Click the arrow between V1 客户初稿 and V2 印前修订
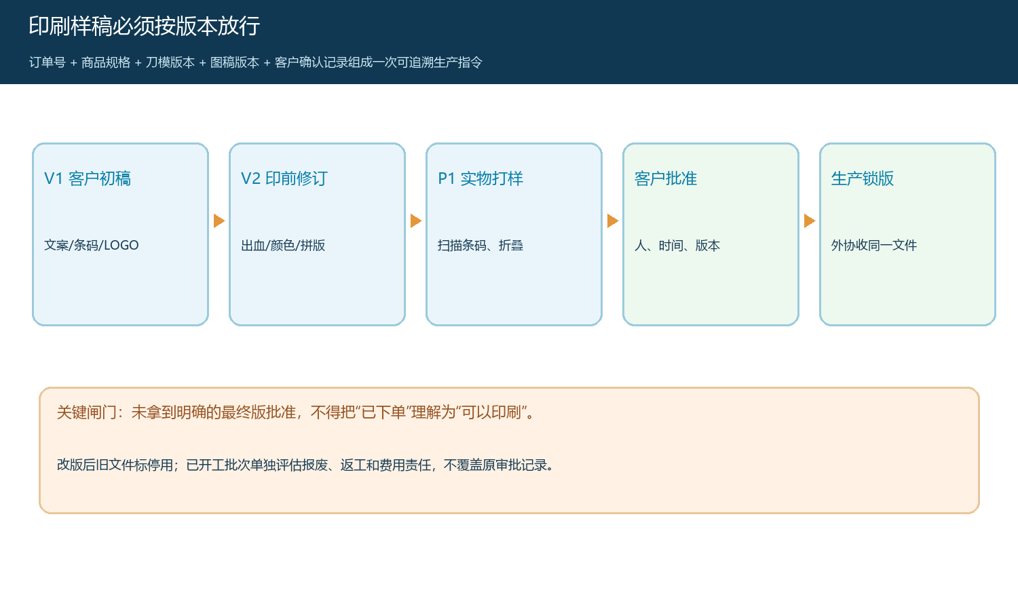Image resolution: width=1018 pixels, height=597 pixels. (x=219, y=220)
